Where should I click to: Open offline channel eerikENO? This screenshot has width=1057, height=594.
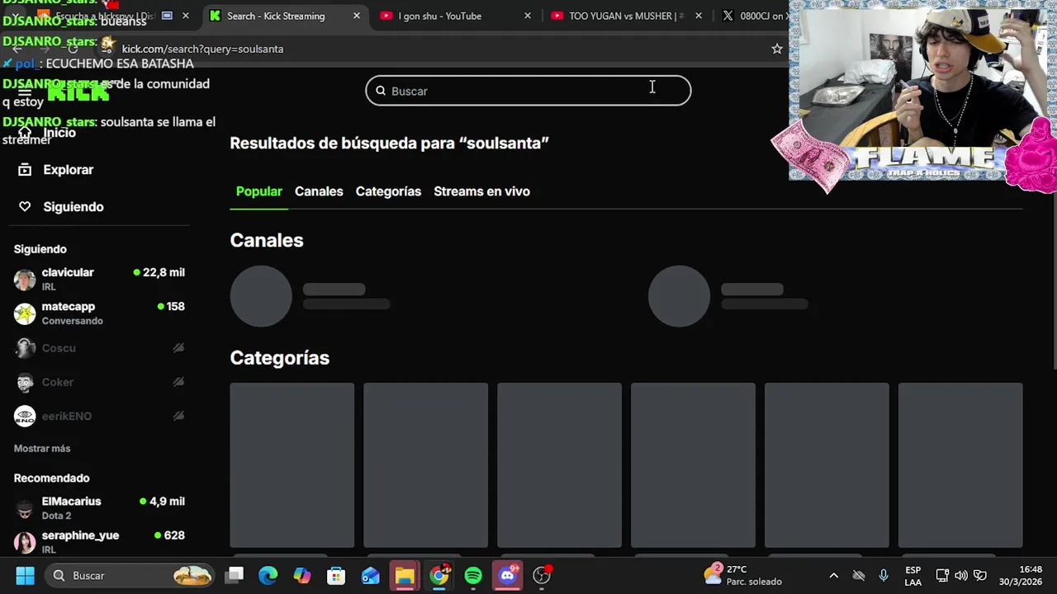(x=99, y=416)
